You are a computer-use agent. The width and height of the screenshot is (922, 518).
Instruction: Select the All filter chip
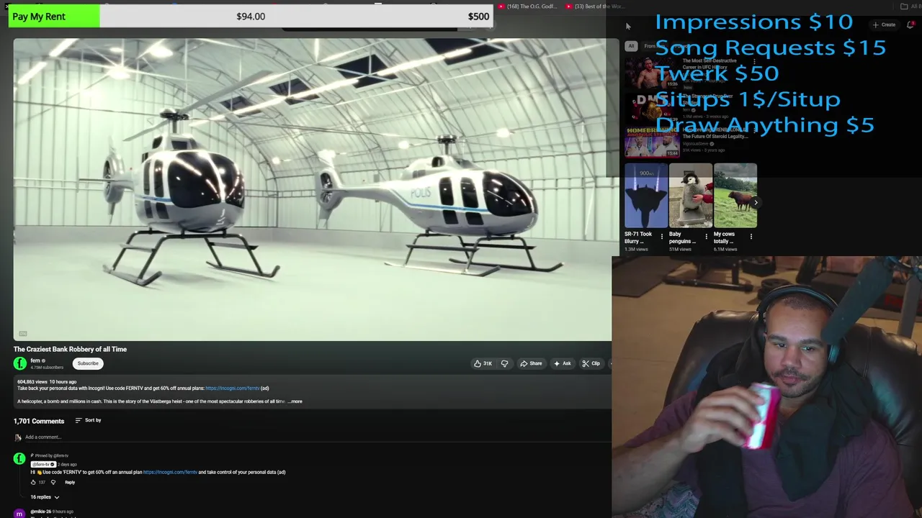pyautogui.click(x=631, y=46)
